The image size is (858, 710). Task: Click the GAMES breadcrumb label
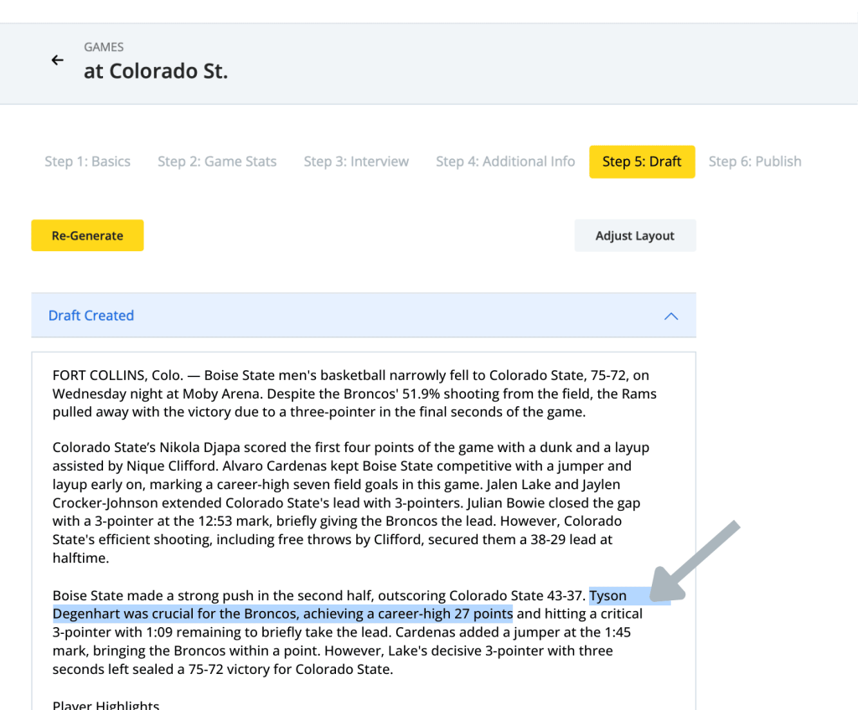(103, 47)
